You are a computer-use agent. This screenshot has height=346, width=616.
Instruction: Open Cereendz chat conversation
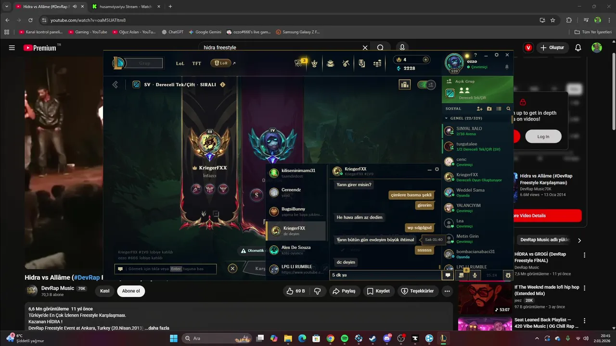[x=296, y=192]
